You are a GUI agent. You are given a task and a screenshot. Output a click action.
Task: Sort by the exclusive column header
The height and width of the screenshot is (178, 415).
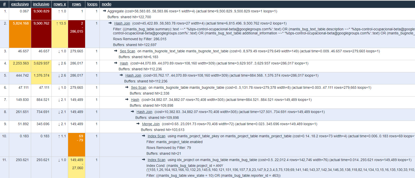pos(20,4)
